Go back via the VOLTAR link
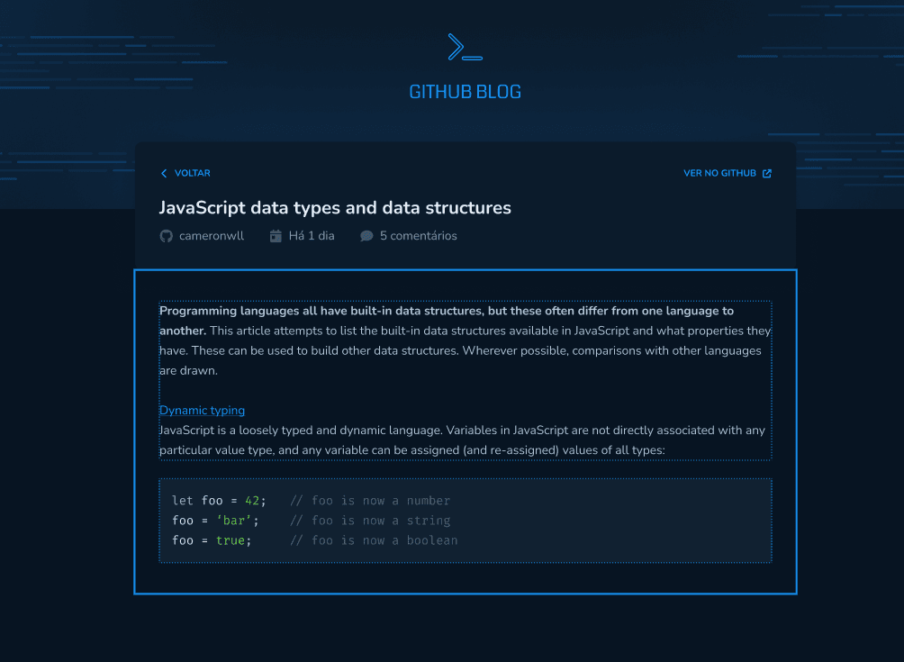 [x=192, y=173]
